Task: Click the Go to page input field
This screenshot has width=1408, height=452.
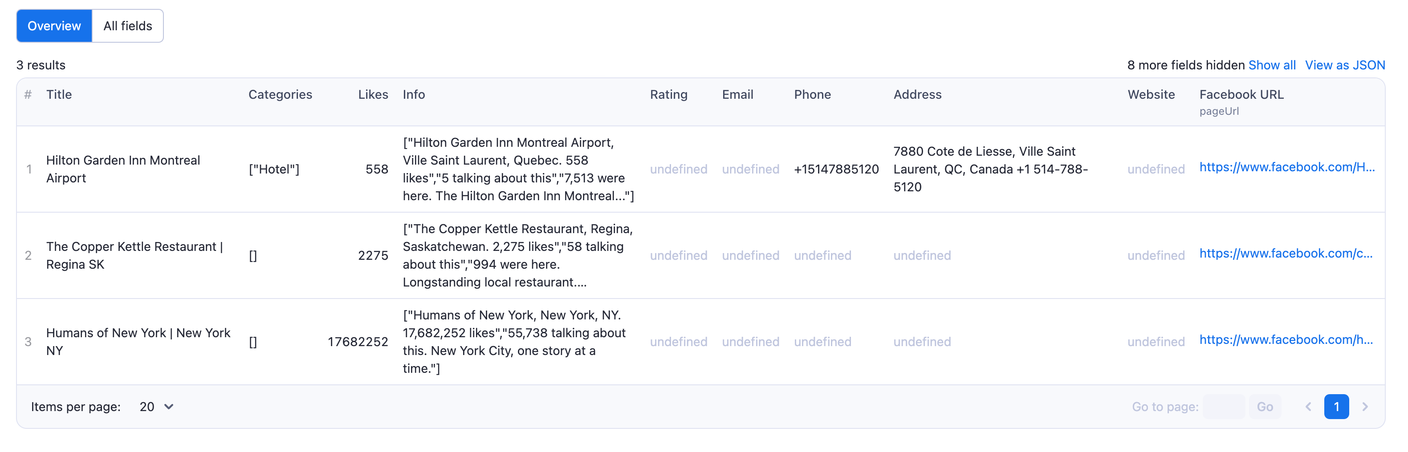Action: [x=1225, y=407]
